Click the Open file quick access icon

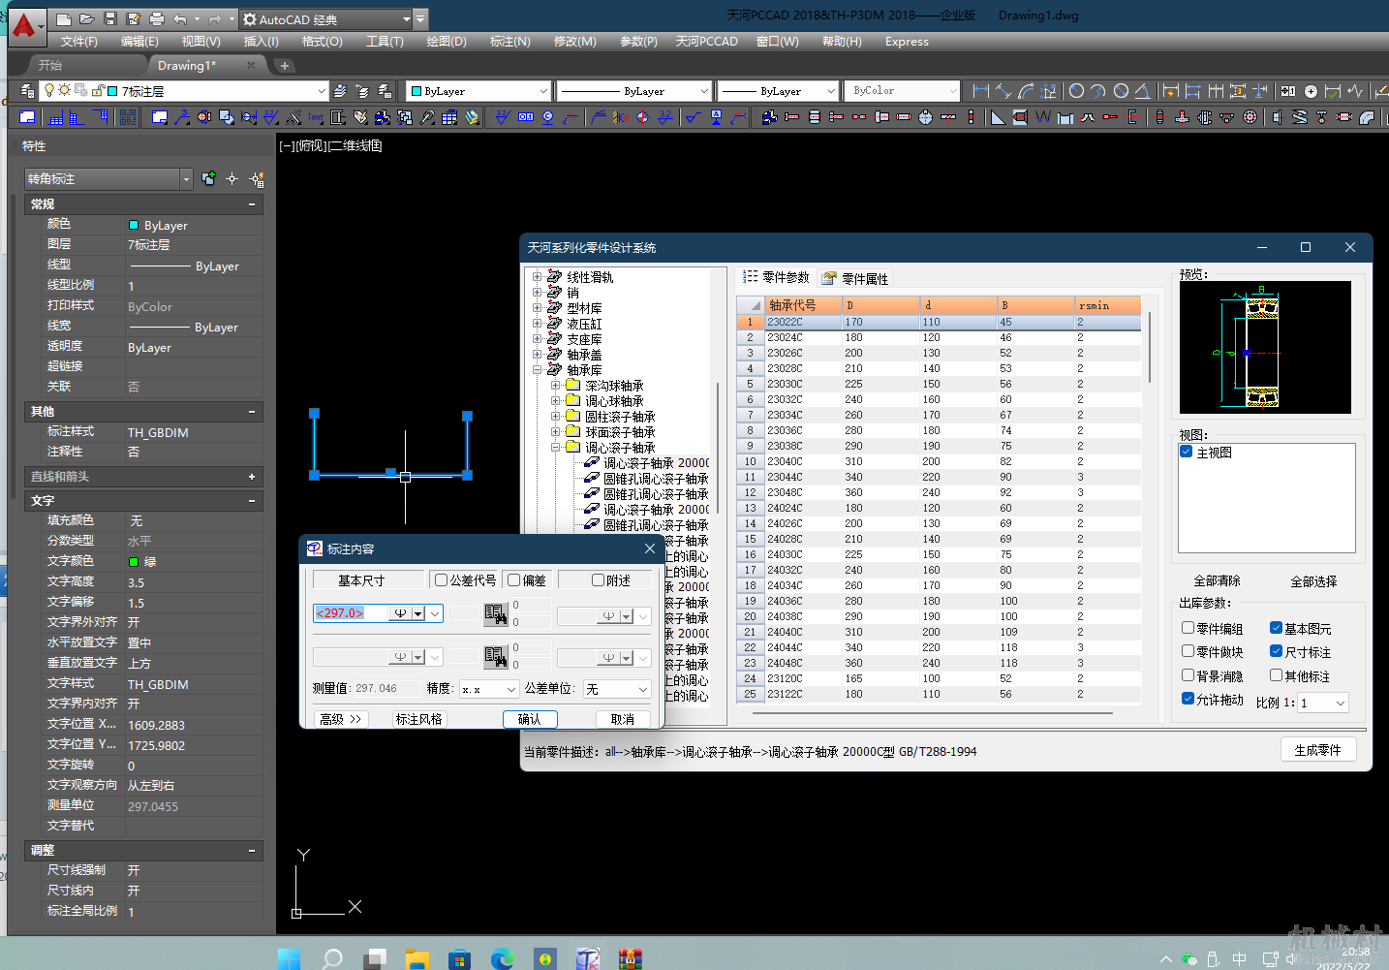pyautogui.click(x=87, y=19)
